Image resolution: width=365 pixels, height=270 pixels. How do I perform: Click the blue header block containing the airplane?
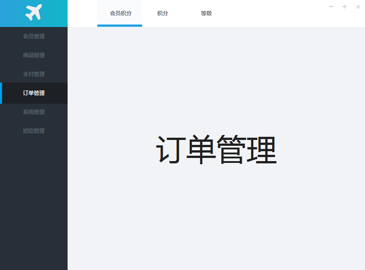coord(34,13)
